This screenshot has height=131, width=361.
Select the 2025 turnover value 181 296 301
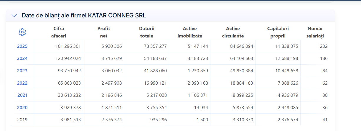point(68,46)
